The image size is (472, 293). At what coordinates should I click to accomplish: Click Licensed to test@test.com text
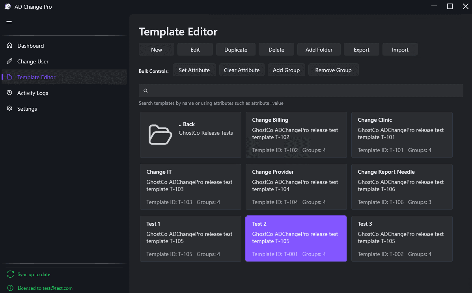[45, 288]
